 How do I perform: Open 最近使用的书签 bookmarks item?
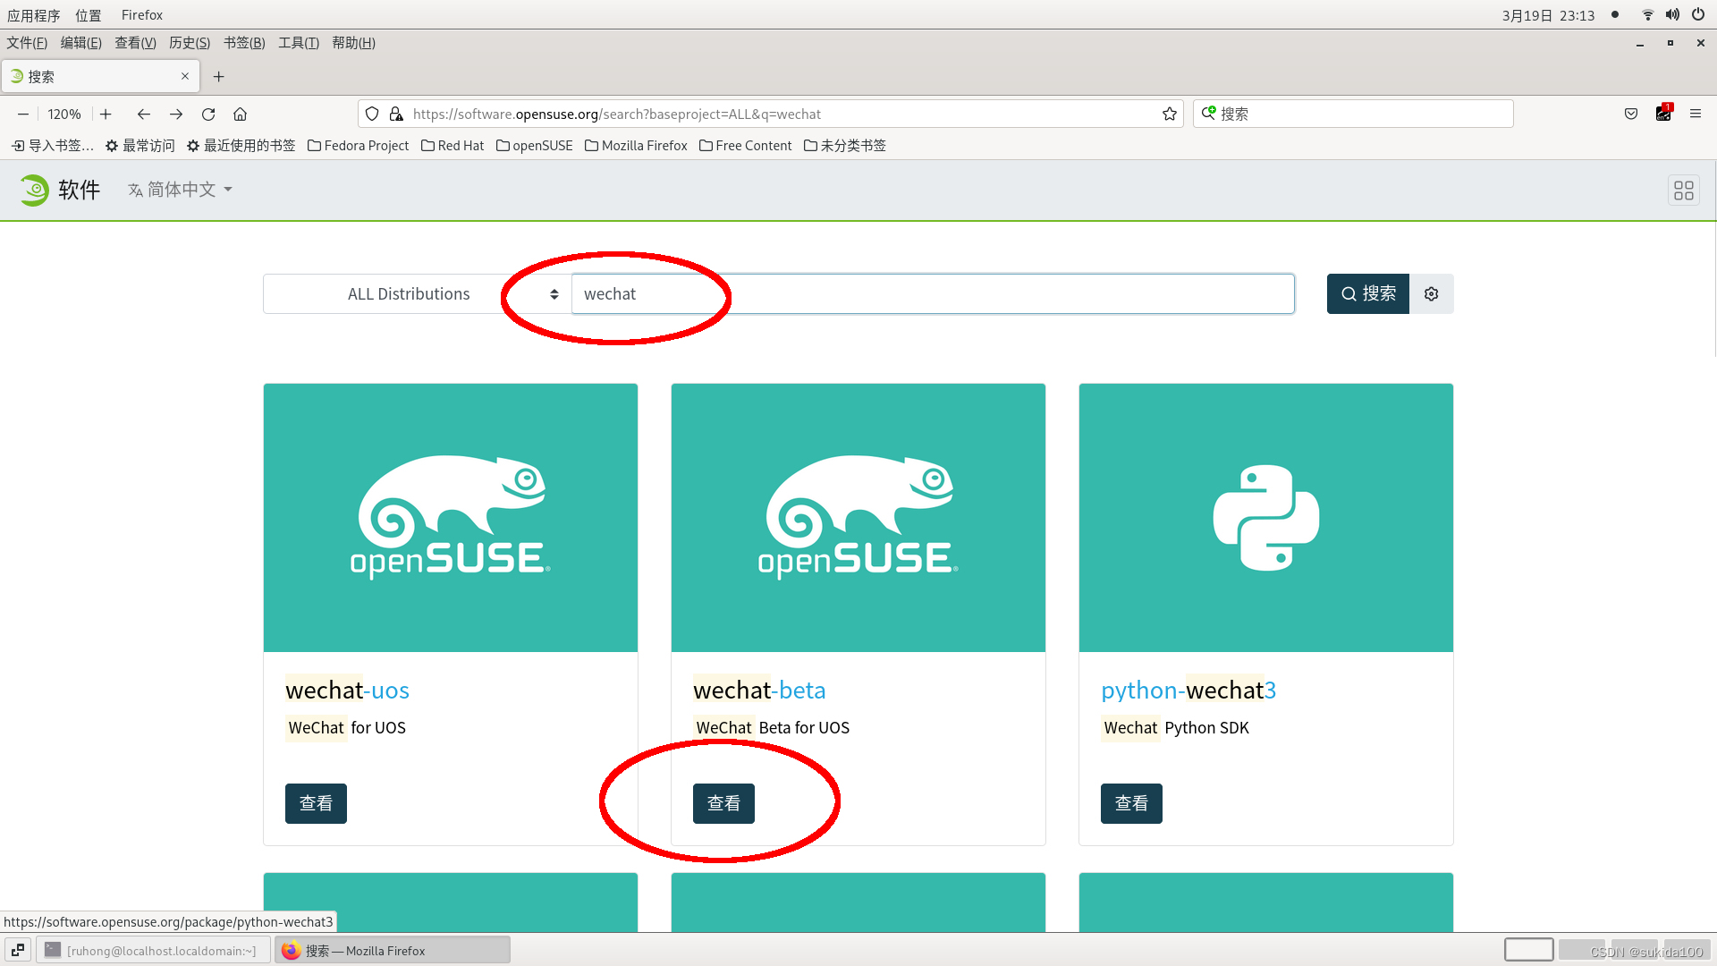pos(241,146)
